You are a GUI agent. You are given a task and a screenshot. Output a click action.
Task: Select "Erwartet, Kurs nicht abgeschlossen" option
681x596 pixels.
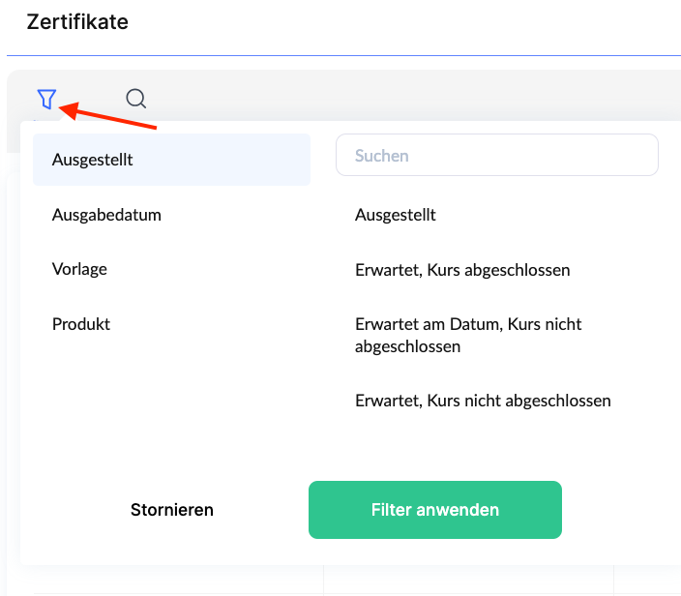pos(483,400)
